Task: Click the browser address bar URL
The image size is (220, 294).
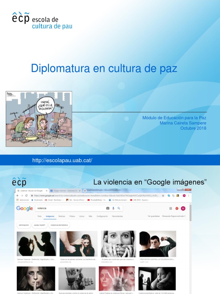Action: [96, 196]
